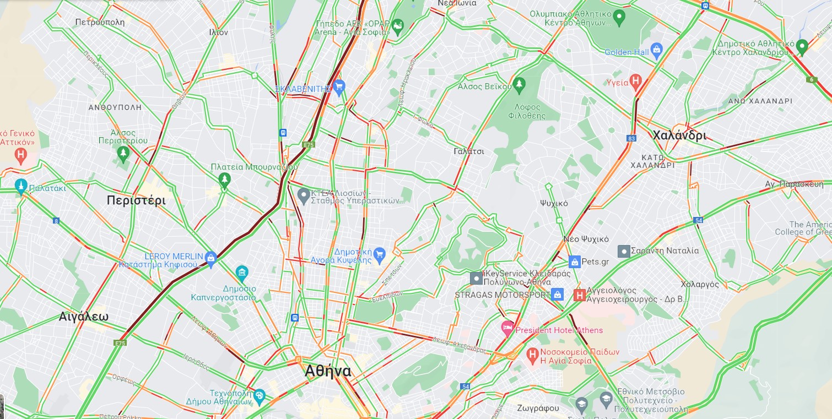The width and height of the screenshot is (832, 419).
Task: Click the Άλσος Βεΐκου tree park pin
Action: click(x=518, y=84)
